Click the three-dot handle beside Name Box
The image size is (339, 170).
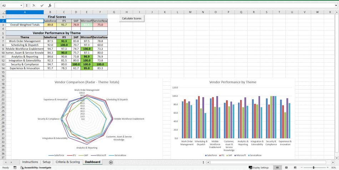point(27,5)
